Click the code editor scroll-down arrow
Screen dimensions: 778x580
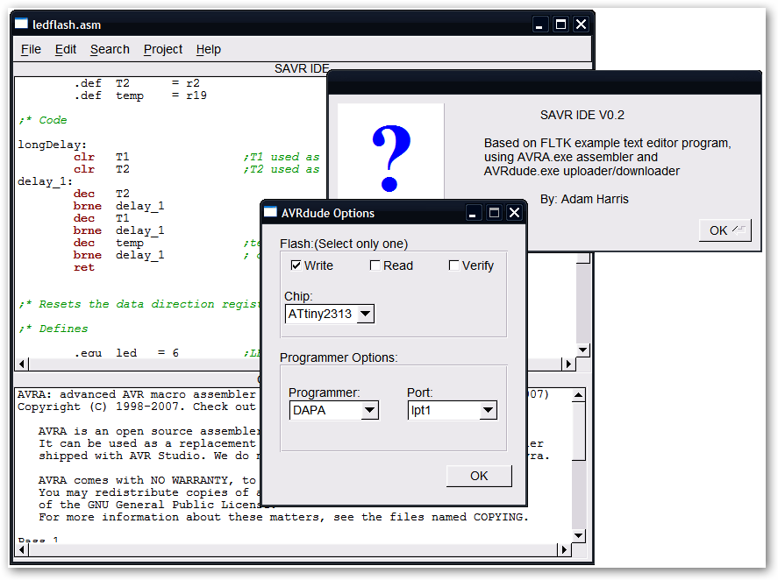583,350
